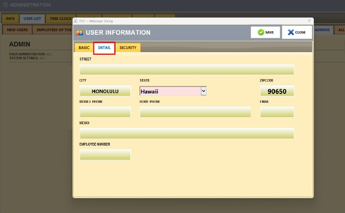Select the Detail tab
This screenshot has width=345, height=213.
point(104,47)
